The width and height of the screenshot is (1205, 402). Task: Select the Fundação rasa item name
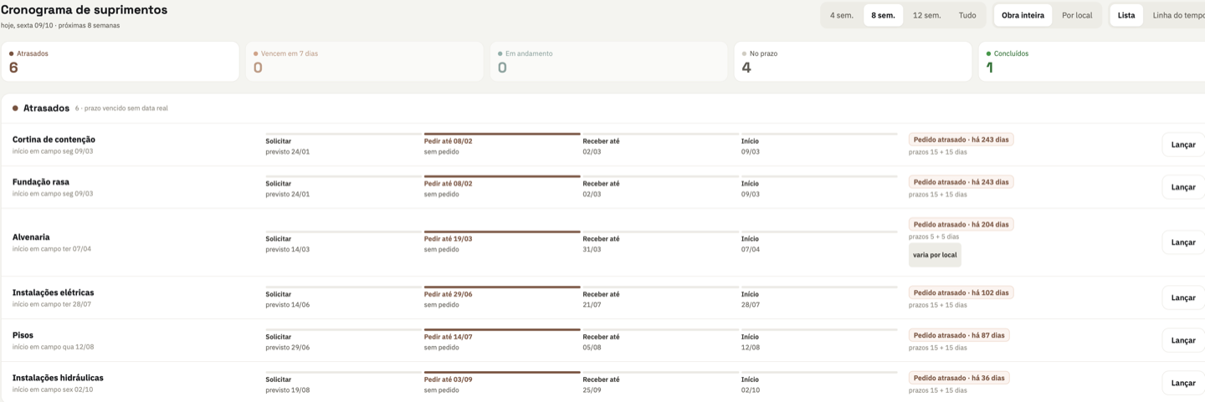pyautogui.click(x=41, y=182)
